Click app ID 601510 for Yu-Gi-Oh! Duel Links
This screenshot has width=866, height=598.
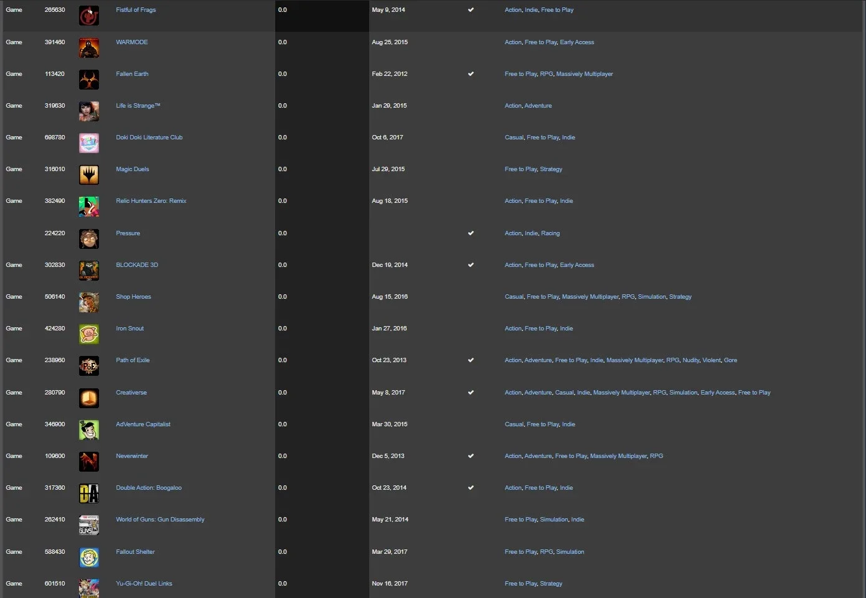pyautogui.click(x=55, y=584)
